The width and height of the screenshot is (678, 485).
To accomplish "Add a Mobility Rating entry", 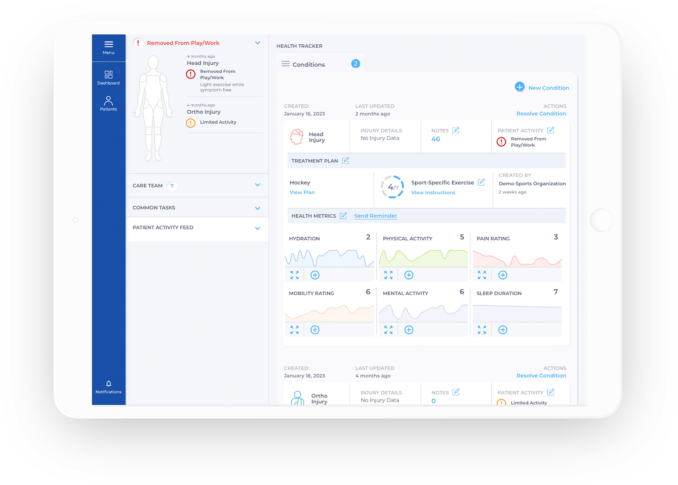I will coord(315,330).
